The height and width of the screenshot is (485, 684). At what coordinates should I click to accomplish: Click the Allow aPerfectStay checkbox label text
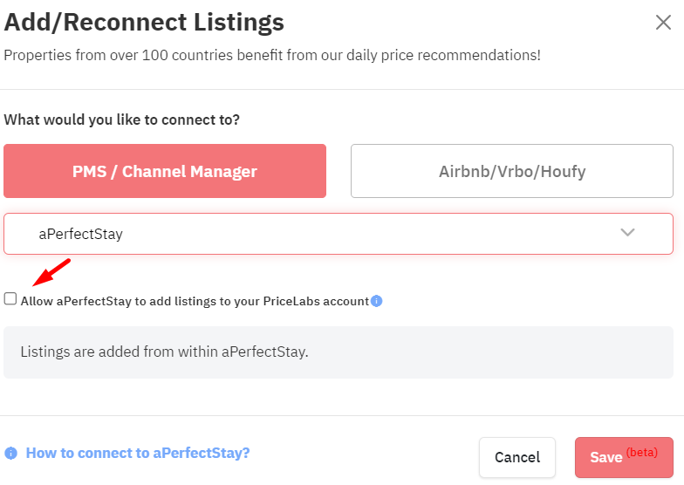point(195,302)
